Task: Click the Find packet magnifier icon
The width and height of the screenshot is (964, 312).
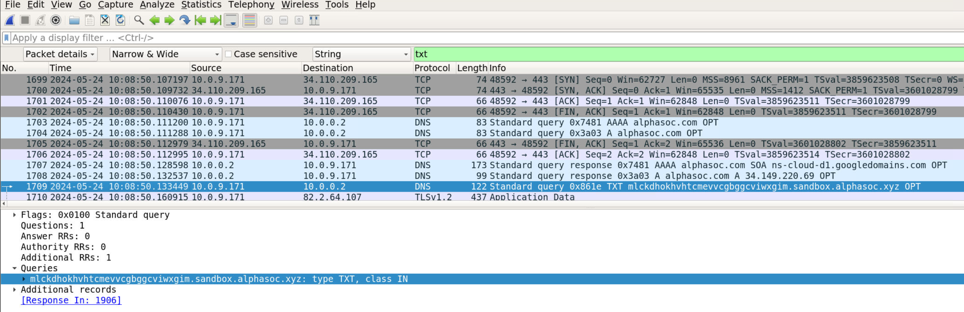Action: pyautogui.click(x=139, y=20)
